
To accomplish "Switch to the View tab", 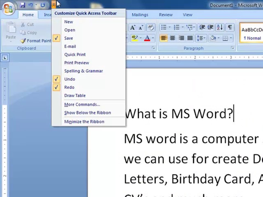I will click(x=187, y=15).
